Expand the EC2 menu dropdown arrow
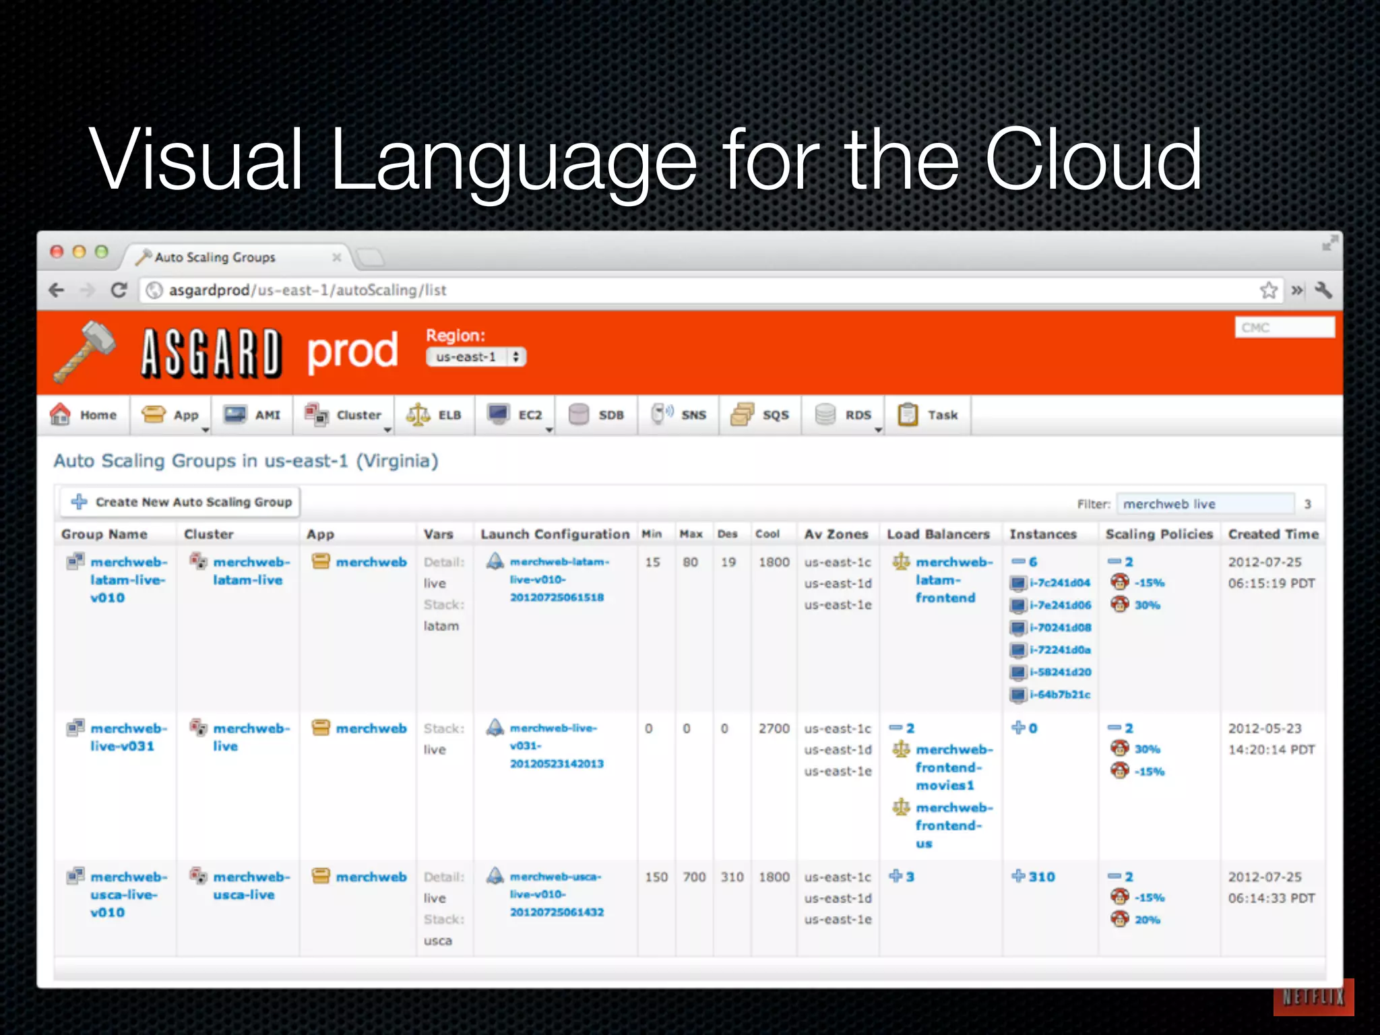Image resolution: width=1380 pixels, height=1035 pixels. (x=549, y=430)
